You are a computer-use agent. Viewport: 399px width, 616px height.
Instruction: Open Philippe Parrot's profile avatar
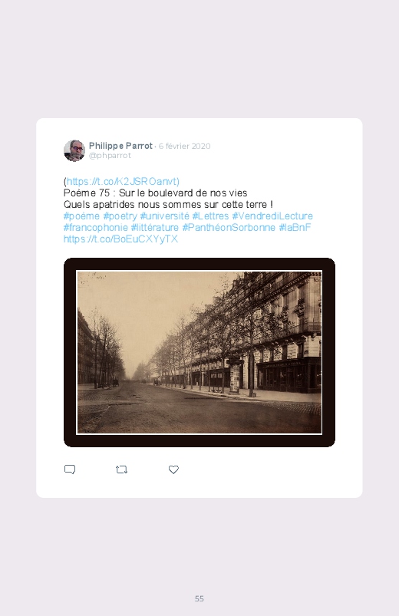pyautogui.click(x=74, y=150)
